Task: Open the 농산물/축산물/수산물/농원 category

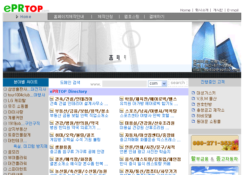Action: click(x=81, y=171)
